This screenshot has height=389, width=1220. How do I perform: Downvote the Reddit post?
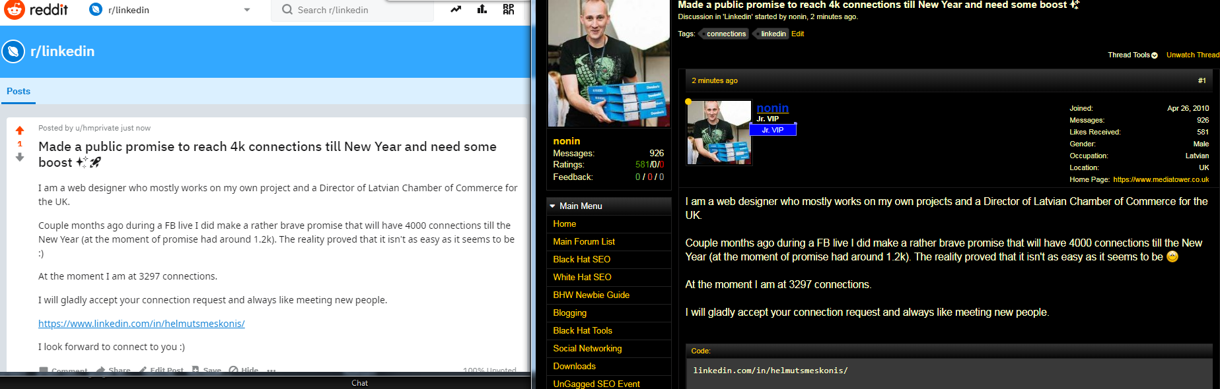pos(20,157)
